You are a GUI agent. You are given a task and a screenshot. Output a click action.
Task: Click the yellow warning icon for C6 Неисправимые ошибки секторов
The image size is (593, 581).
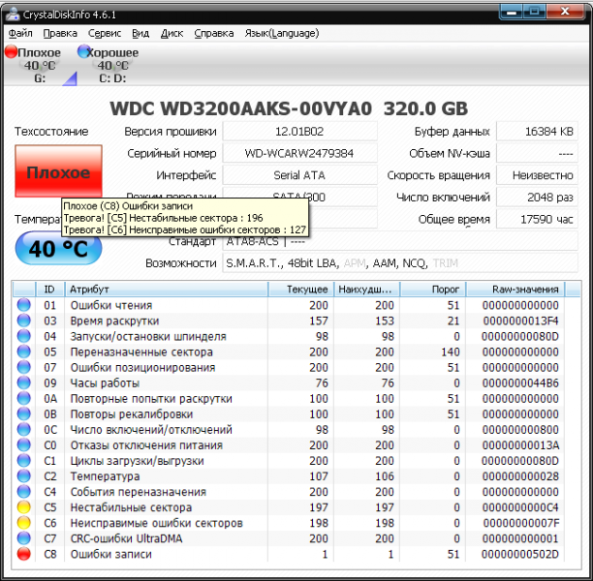(23, 523)
